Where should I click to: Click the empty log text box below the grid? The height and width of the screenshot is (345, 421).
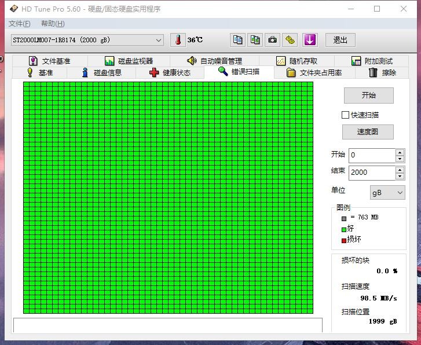168,325
